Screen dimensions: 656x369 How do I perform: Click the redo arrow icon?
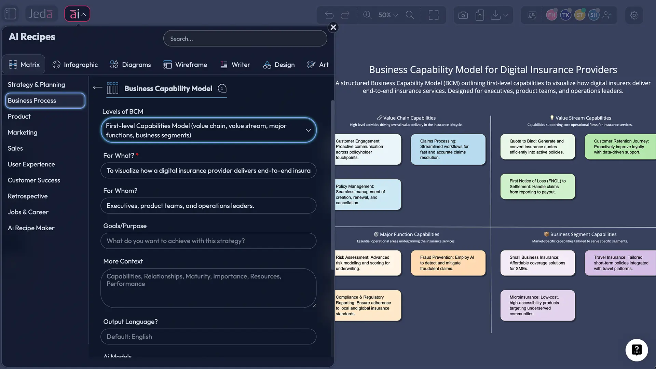(346, 15)
